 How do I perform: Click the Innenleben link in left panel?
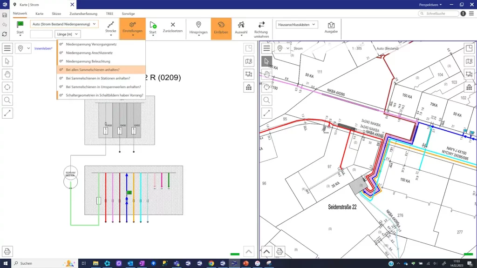click(x=43, y=48)
